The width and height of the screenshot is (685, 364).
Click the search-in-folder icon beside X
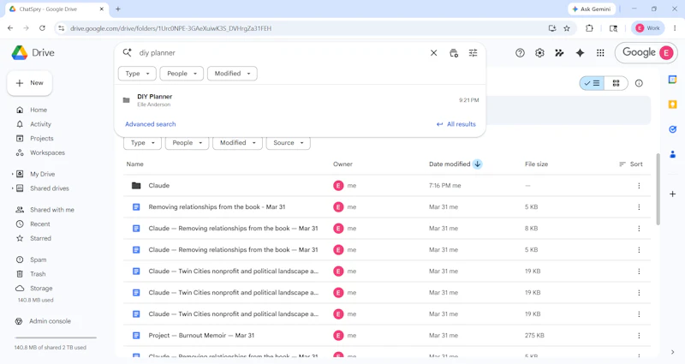pyautogui.click(x=454, y=53)
